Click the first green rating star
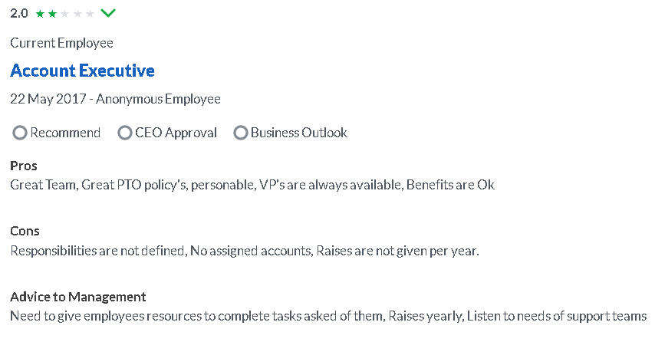Viewport: 655px width, 342px height. pos(40,14)
